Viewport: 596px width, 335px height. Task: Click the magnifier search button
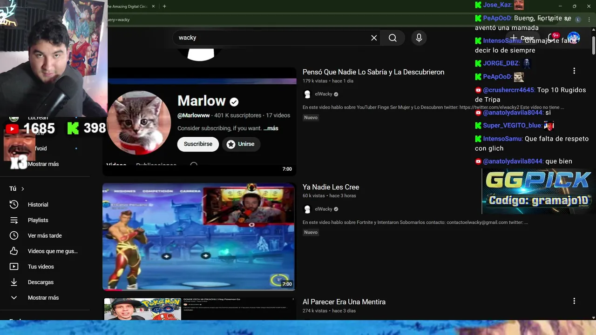393,38
